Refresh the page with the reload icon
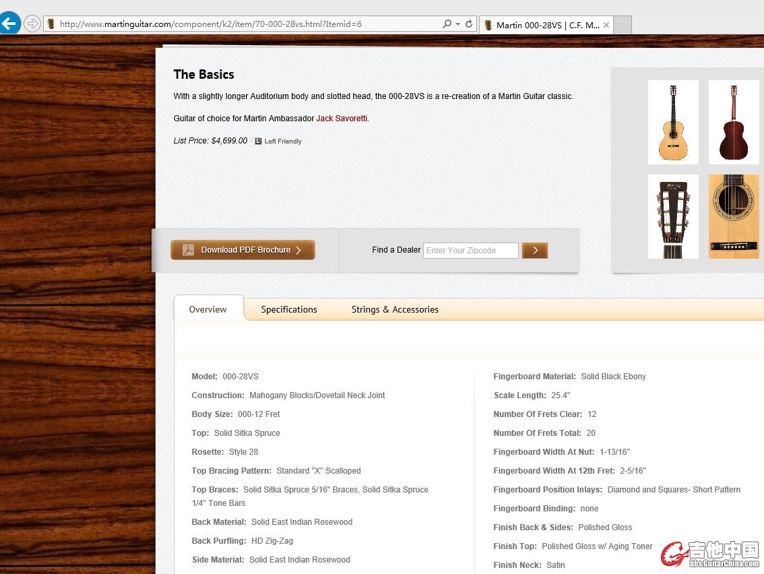Screen dimensions: 764x574 (x=469, y=24)
